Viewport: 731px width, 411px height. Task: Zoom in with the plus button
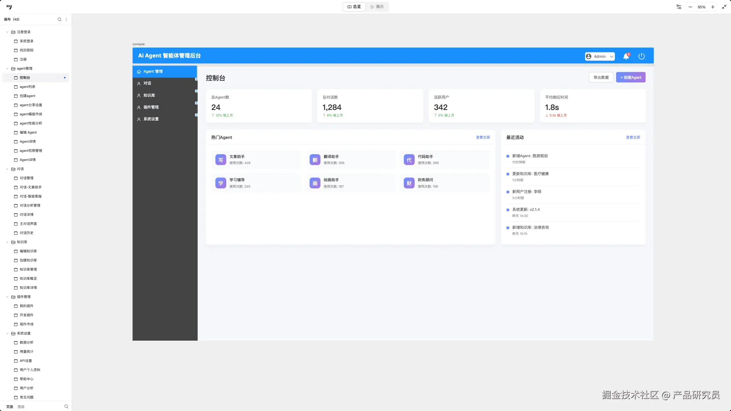tap(713, 7)
